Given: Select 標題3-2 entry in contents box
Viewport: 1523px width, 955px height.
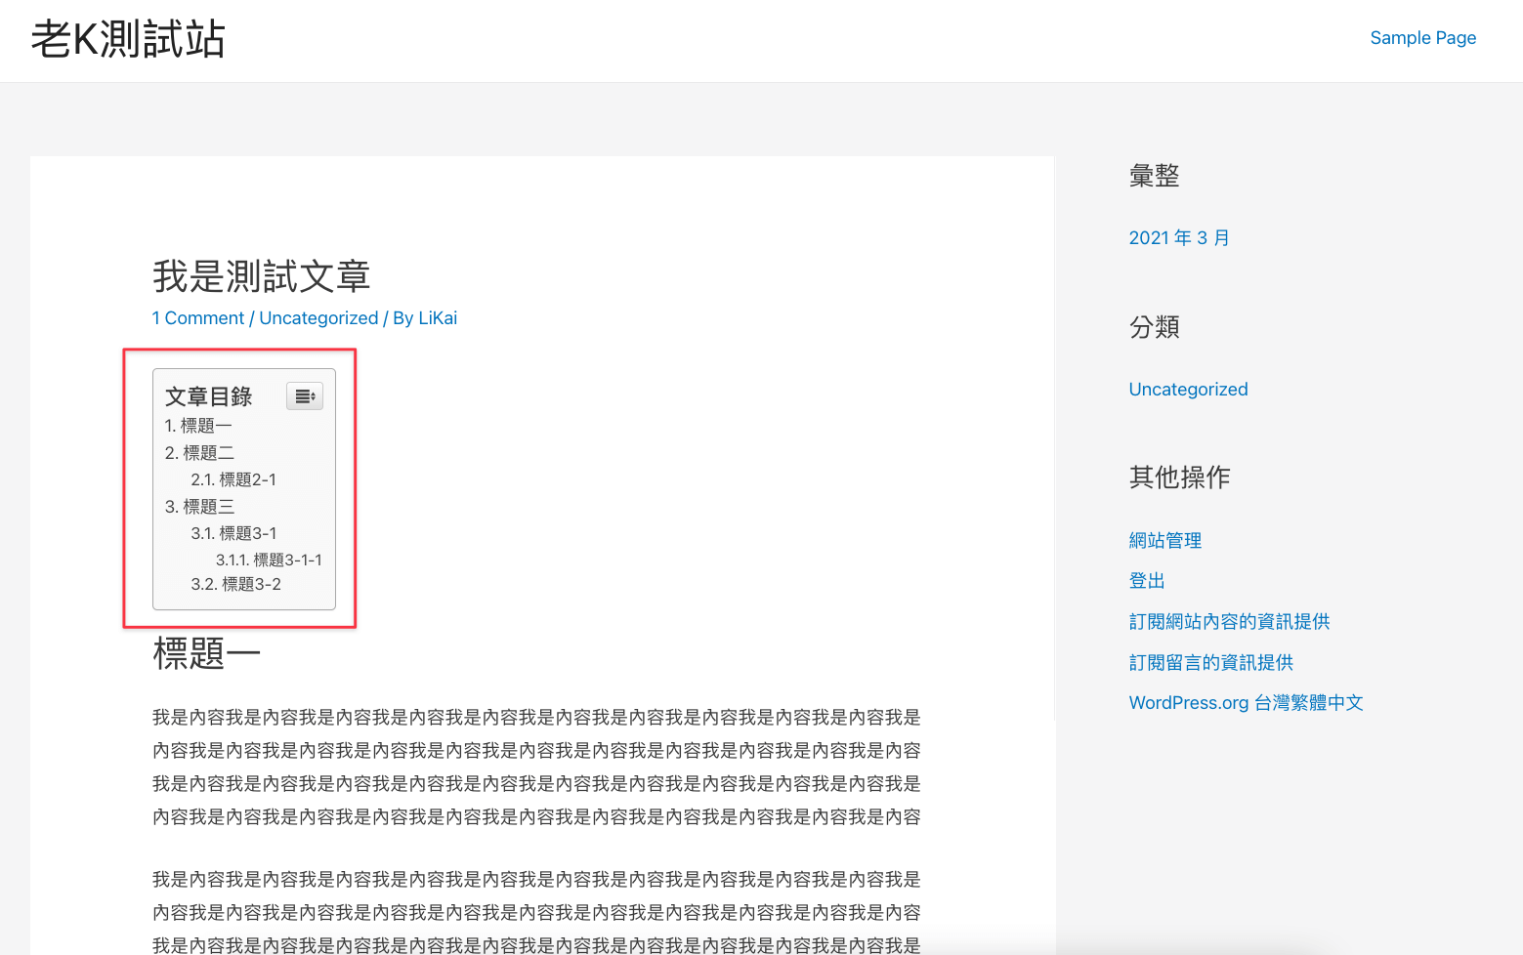Looking at the screenshot, I should coord(235,584).
